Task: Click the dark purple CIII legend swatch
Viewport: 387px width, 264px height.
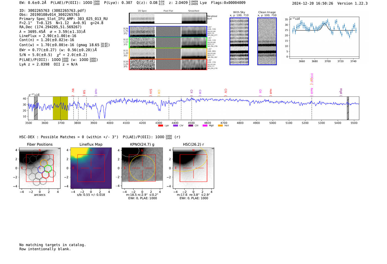Action: pyautogui.click(x=191, y=125)
